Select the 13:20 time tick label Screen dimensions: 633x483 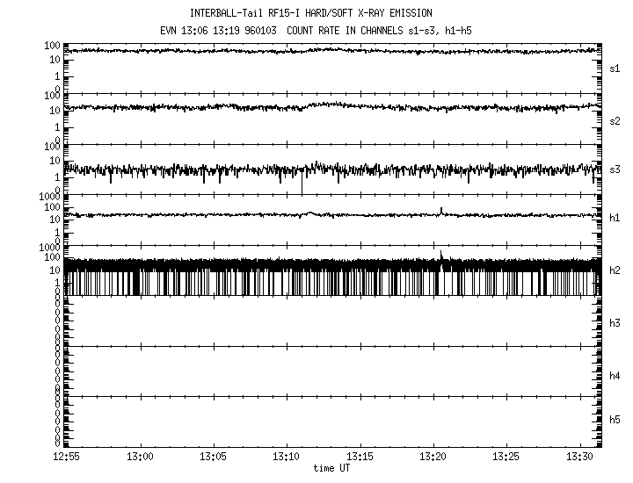coord(433,457)
